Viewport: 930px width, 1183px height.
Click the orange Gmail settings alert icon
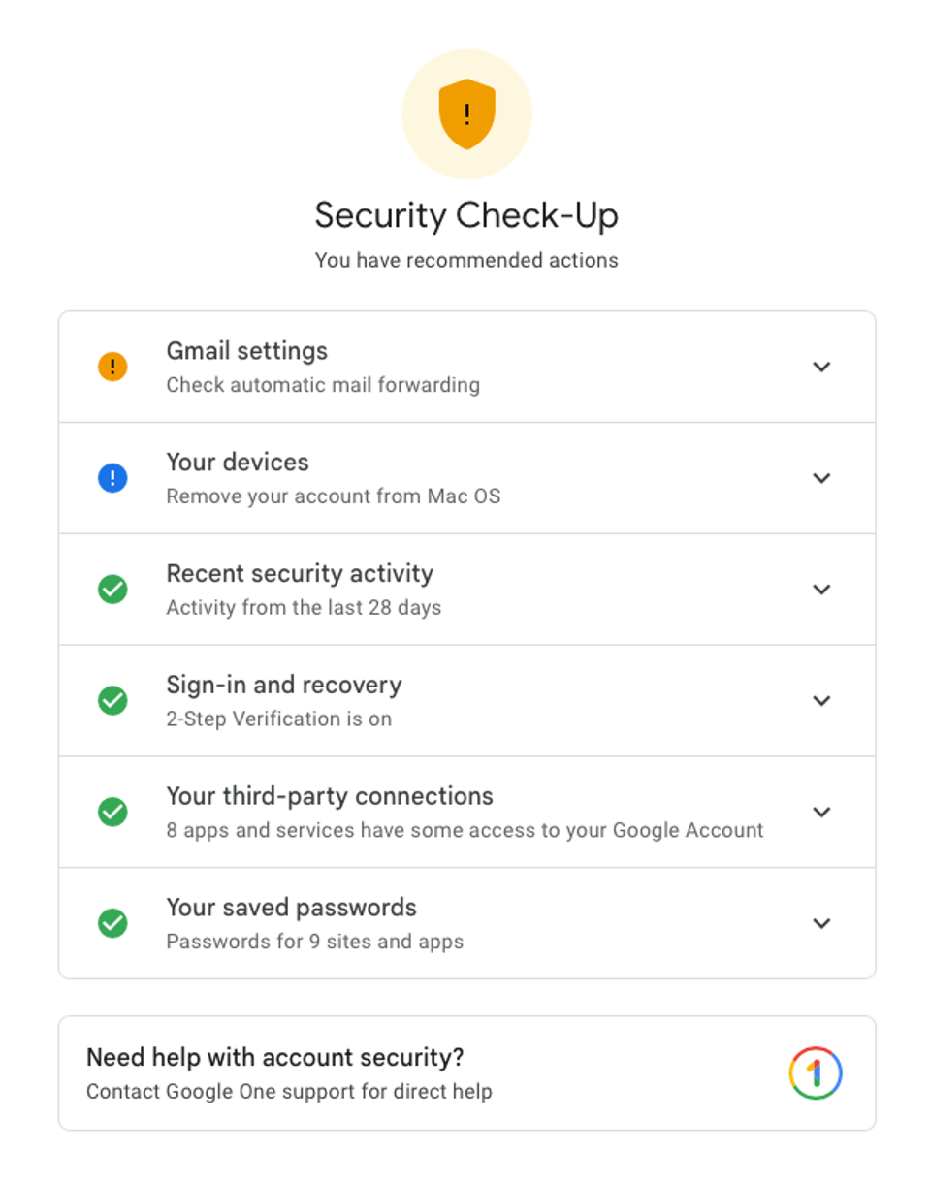point(113,367)
